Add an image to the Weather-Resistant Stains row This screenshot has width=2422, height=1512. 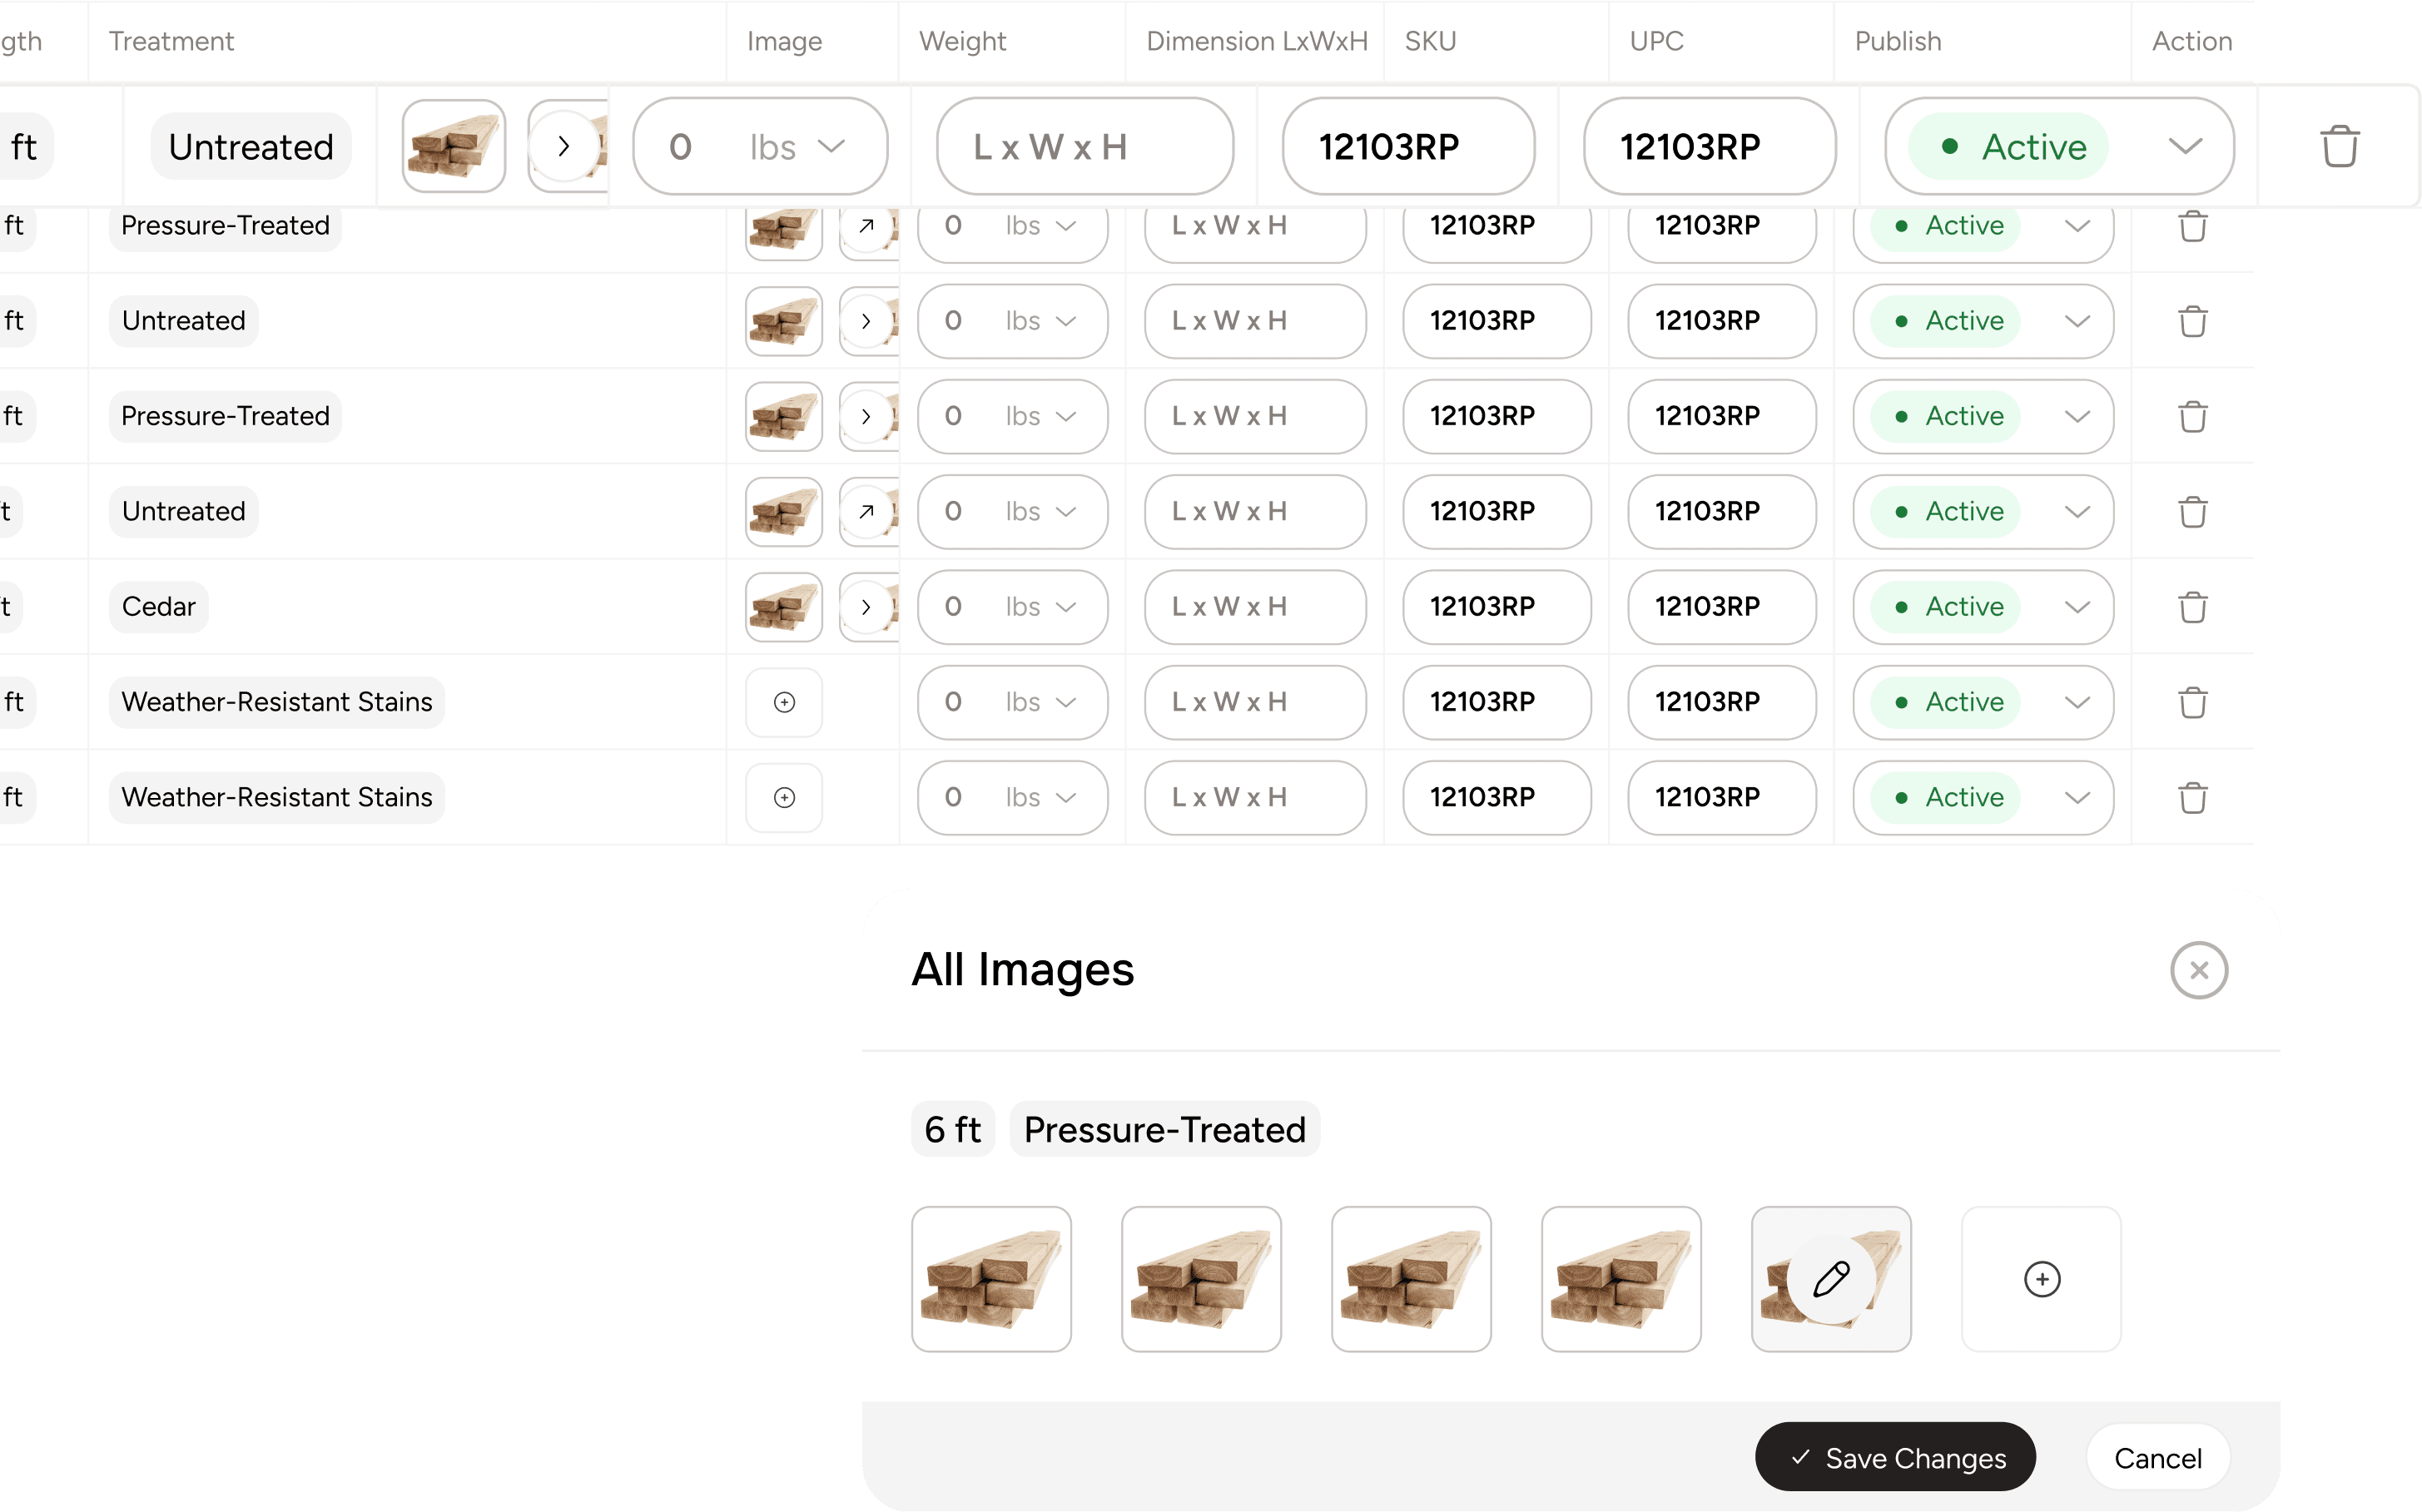tap(784, 702)
